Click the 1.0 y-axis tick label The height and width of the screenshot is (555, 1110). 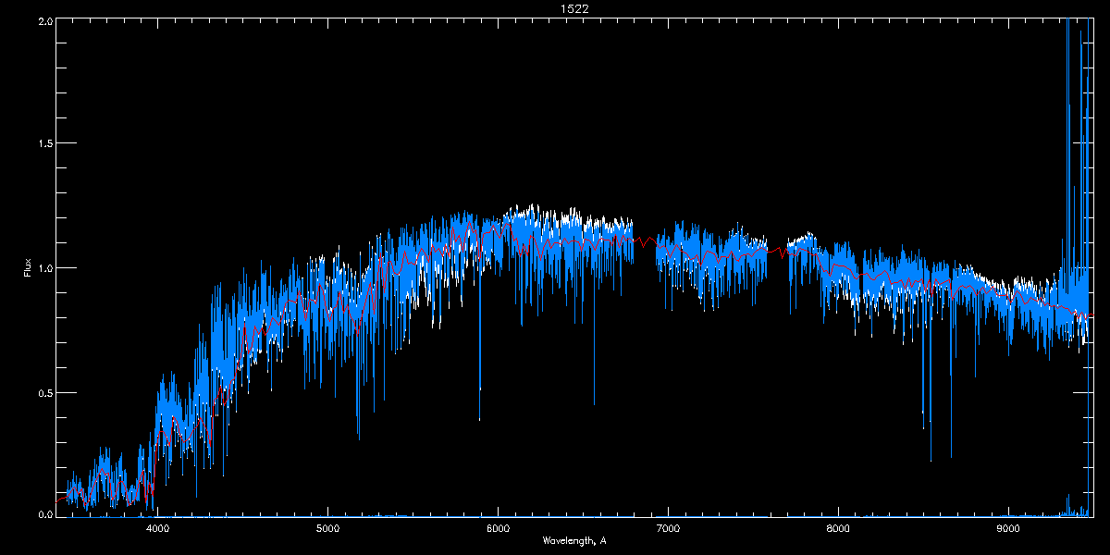coord(44,268)
